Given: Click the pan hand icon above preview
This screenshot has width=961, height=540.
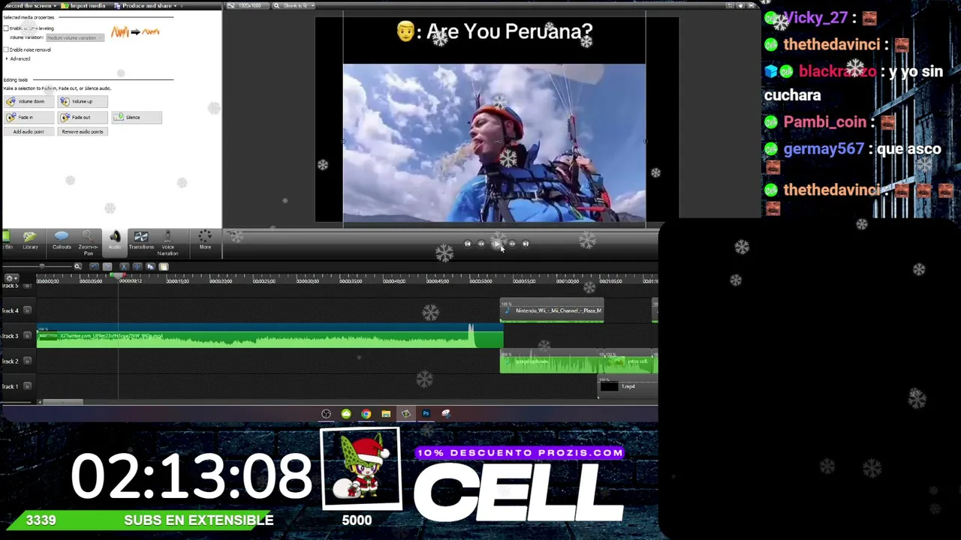Looking at the screenshot, I should [740, 6].
